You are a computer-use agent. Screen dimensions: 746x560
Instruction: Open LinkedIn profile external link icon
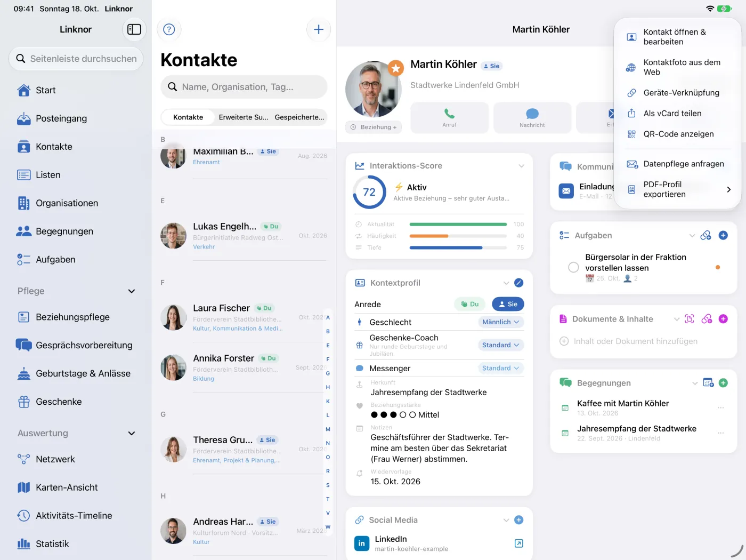(518, 543)
